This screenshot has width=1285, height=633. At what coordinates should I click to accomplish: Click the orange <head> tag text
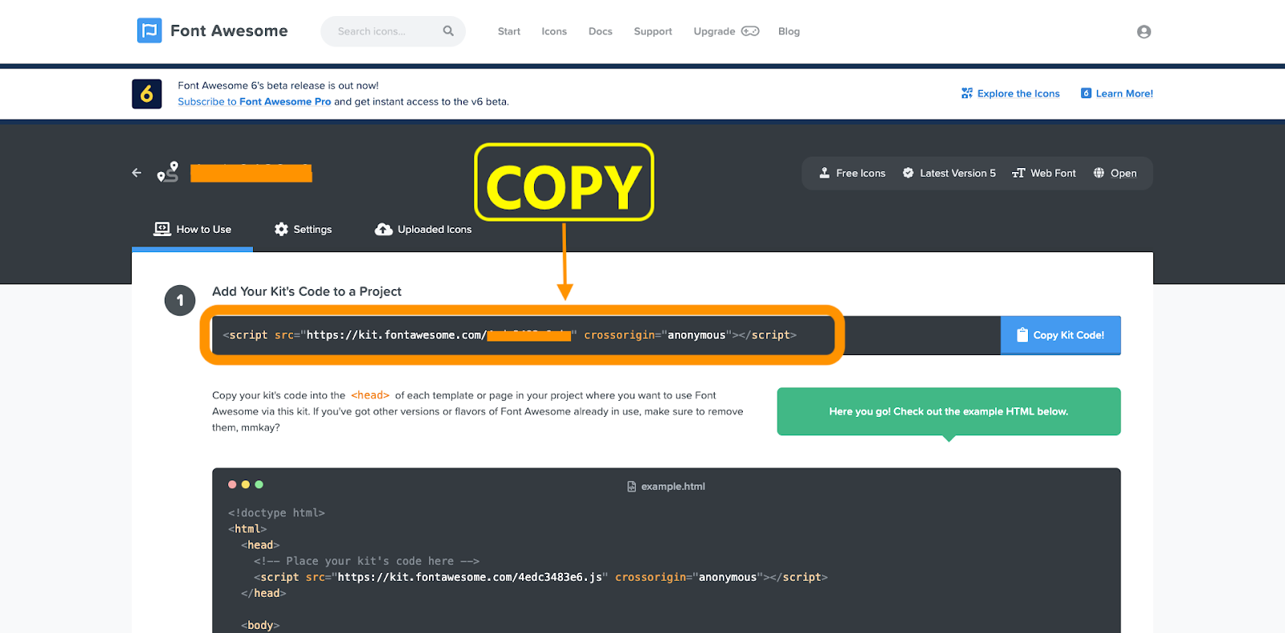[x=370, y=395]
